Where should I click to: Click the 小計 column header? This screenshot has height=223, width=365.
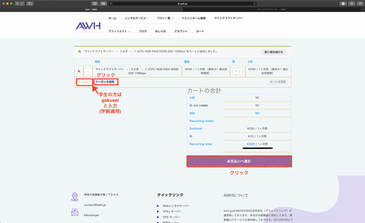[250, 62]
